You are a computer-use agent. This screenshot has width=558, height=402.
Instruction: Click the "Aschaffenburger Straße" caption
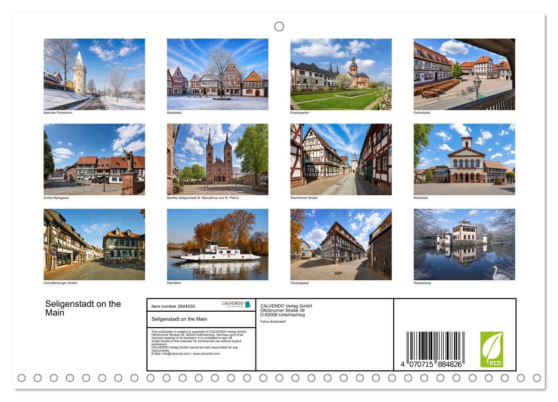61,283
